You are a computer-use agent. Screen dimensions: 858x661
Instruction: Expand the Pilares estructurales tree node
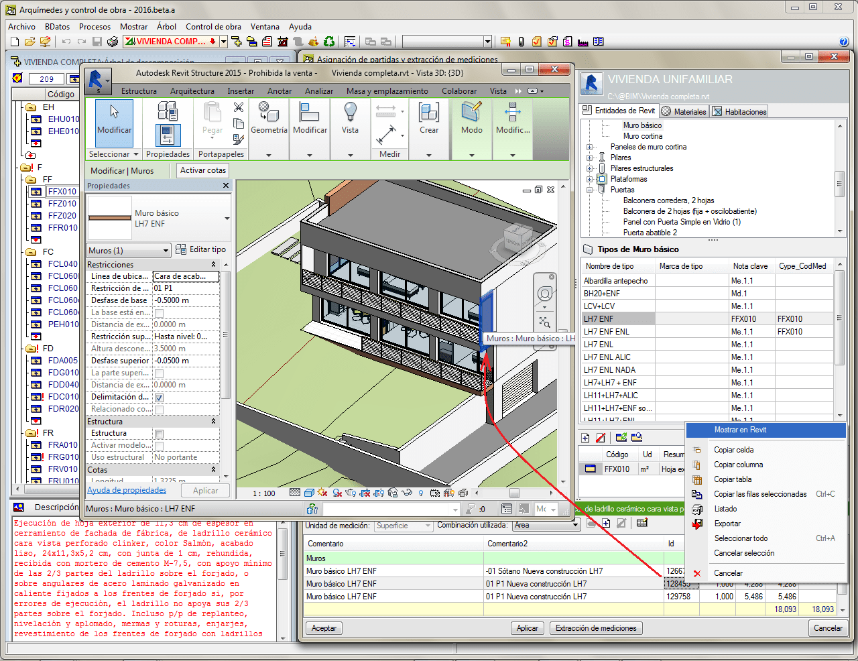click(590, 168)
